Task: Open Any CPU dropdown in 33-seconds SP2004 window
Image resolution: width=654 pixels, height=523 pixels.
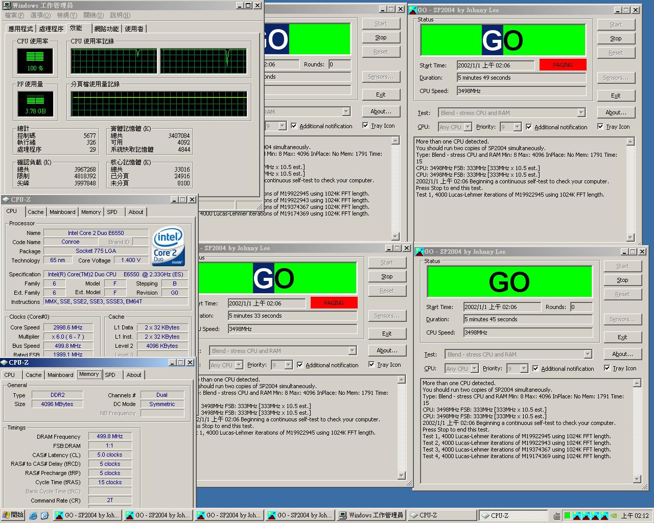Action: [x=239, y=365]
